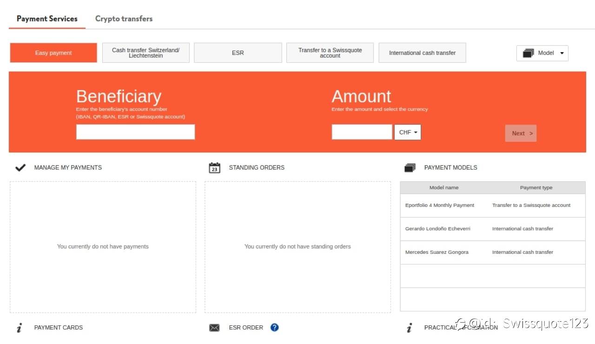
Task: Open the CHF currency dropdown
Action: (408, 132)
